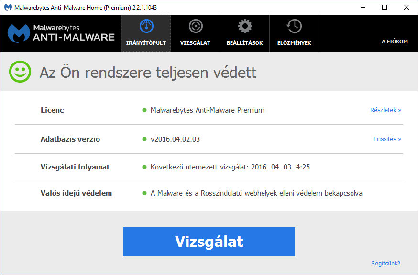Viewport: 418px width, 275px height.
Task: Open the Segítsünk? help link
Action: (386, 263)
